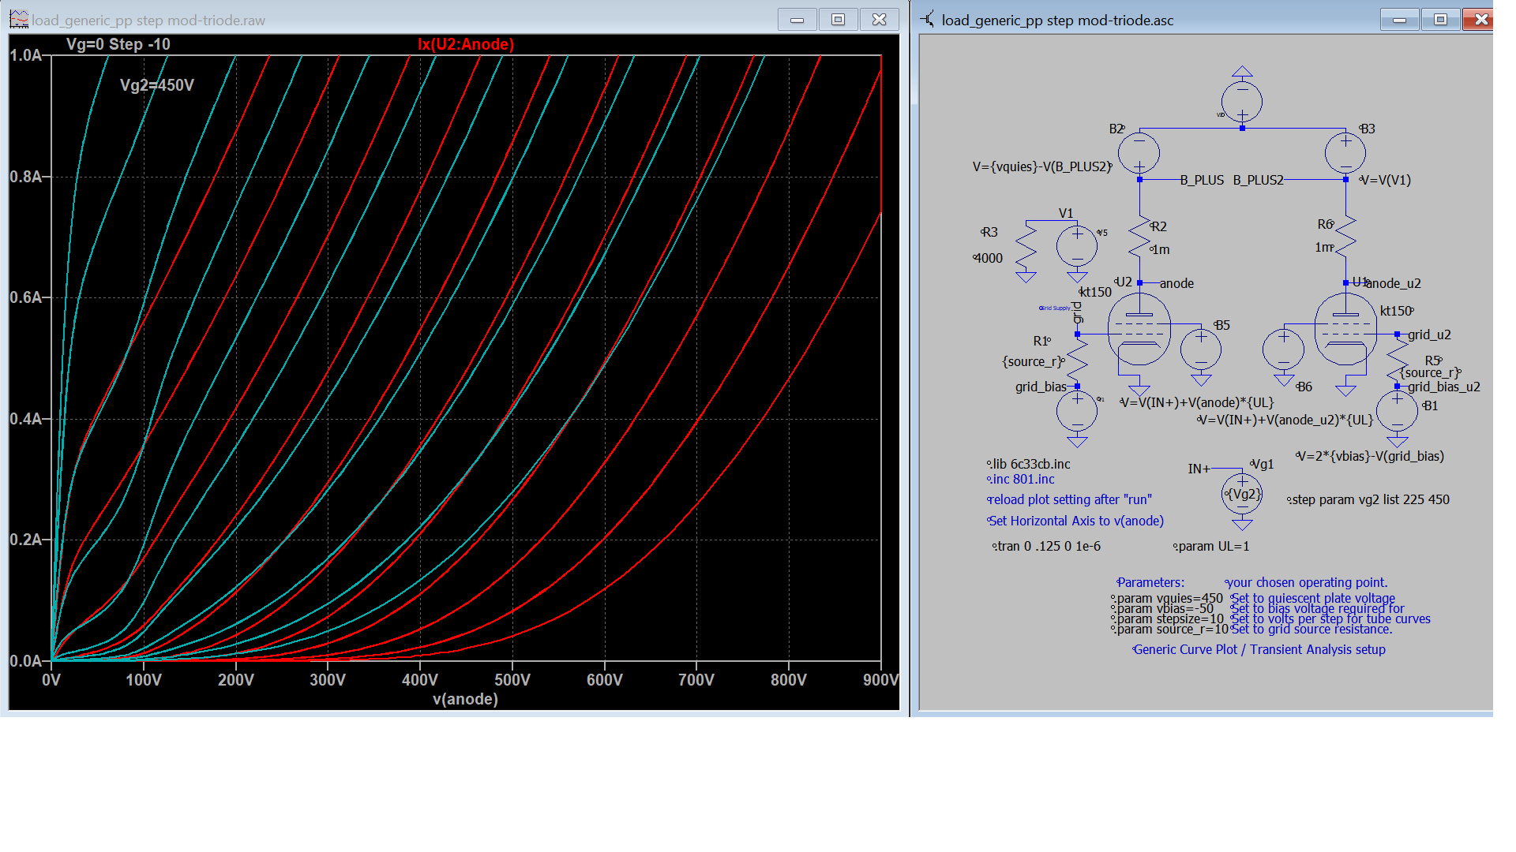Click the .param source_r=10 directive
The height and width of the screenshot is (852, 1516).
pyautogui.click(x=1170, y=629)
